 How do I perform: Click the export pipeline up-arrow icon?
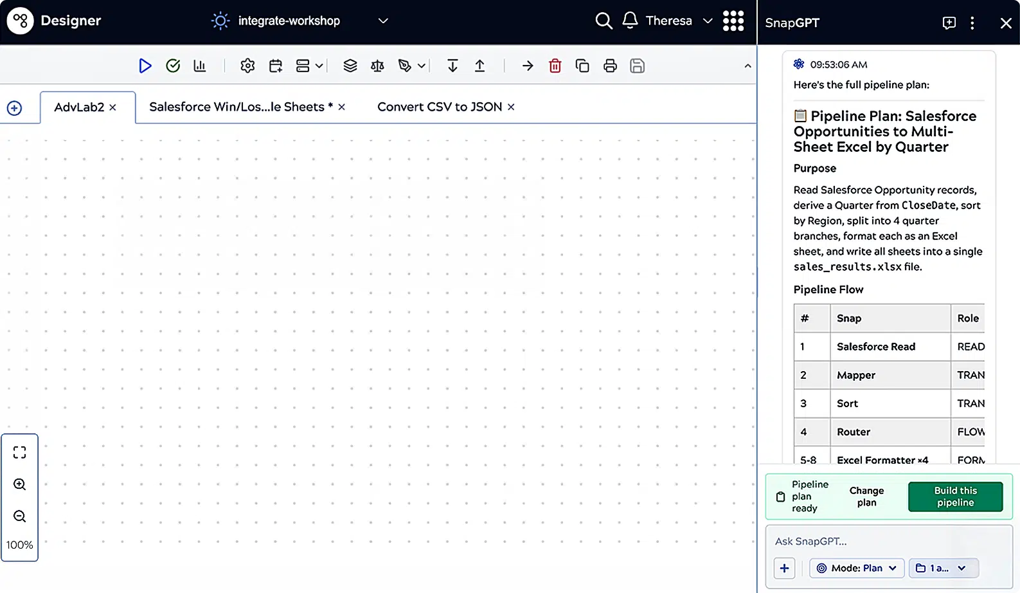(x=479, y=66)
